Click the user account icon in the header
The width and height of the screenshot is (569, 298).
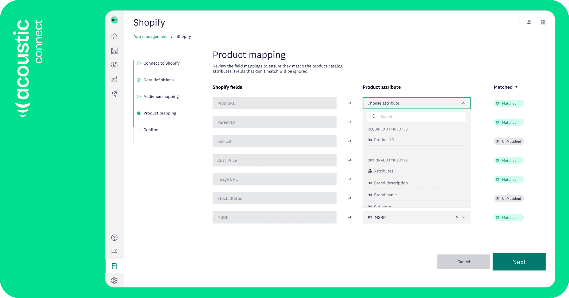tap(529, 22)
